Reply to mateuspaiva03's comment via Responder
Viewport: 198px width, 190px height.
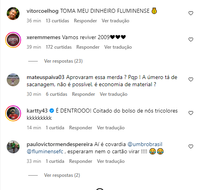[x=83, y=94]
